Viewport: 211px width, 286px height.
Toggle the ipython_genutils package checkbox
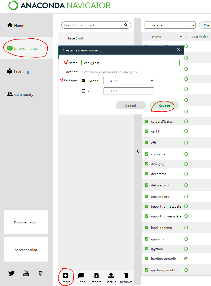tap(147, 270)
